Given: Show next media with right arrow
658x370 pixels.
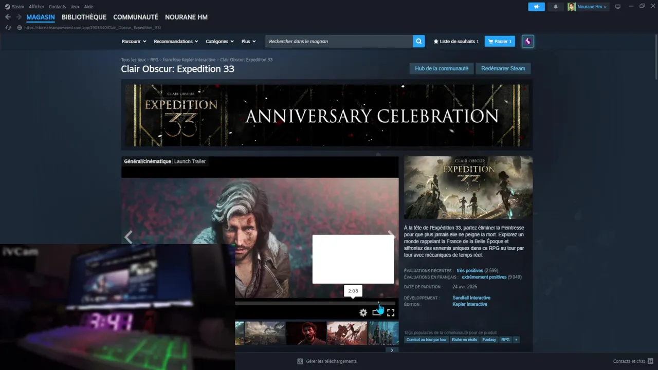Looking at the screenshot, I should click(391, 235).
